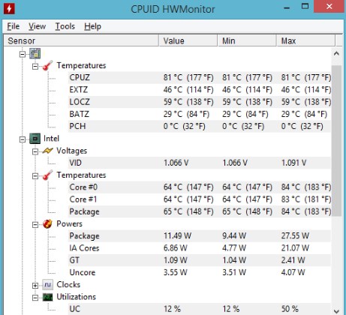Viewport: 346px width, 315px height.
Task: Click the scrollbar down arrow
Action: pos(336,311)
